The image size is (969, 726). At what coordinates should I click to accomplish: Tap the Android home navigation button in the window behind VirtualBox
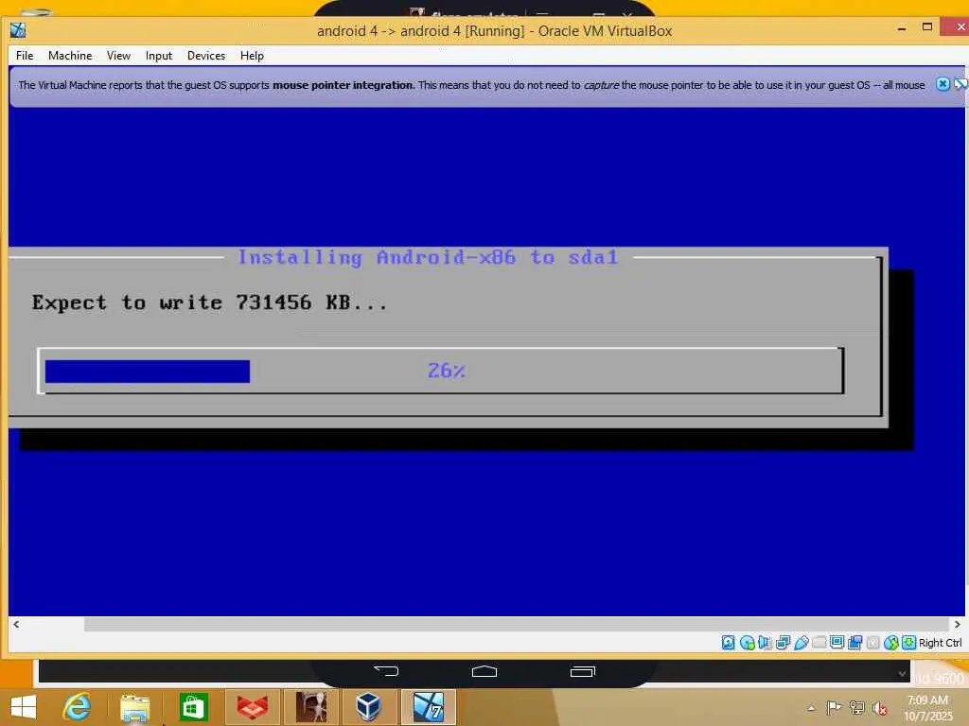[484, 671]
